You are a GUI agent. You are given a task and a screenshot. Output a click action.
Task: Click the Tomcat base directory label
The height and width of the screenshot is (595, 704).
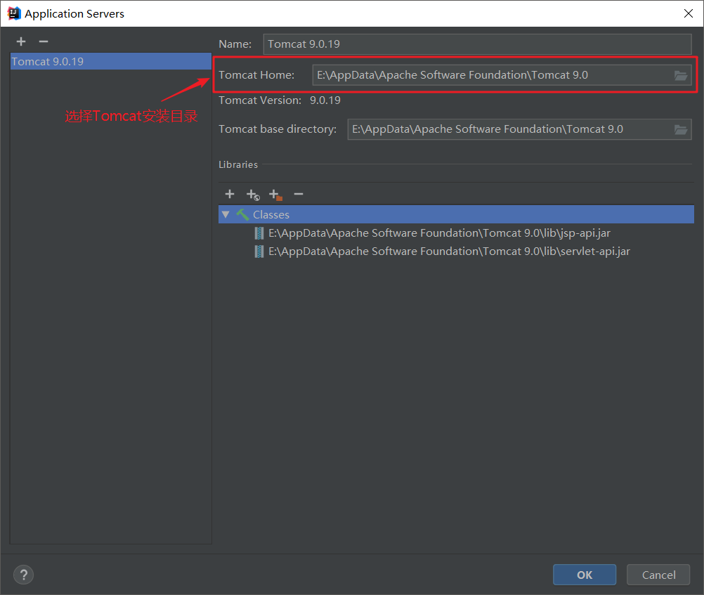click(278, 129)
